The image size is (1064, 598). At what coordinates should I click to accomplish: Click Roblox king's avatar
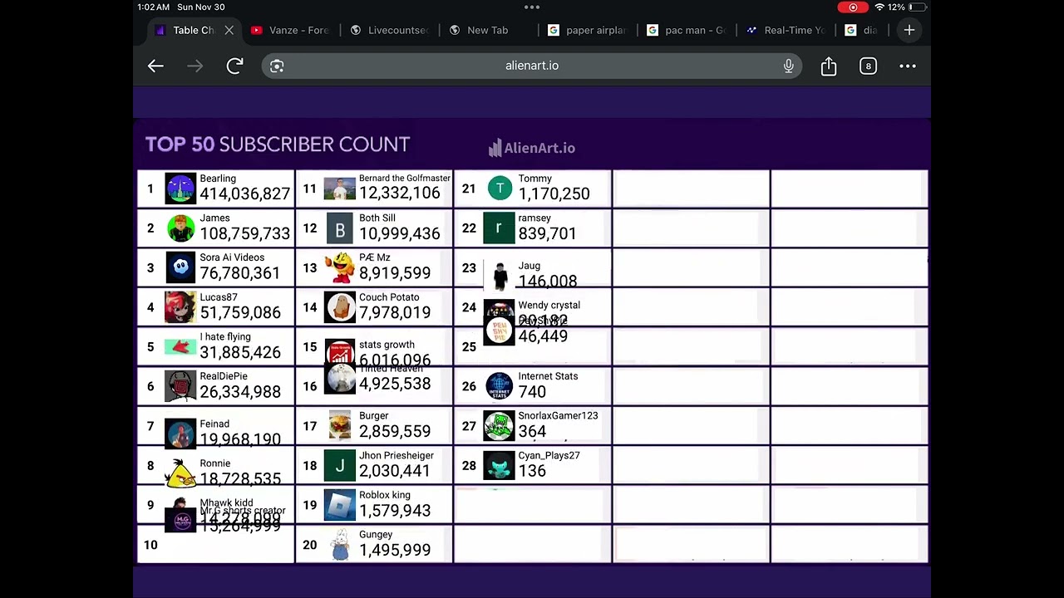click(339, 505)
